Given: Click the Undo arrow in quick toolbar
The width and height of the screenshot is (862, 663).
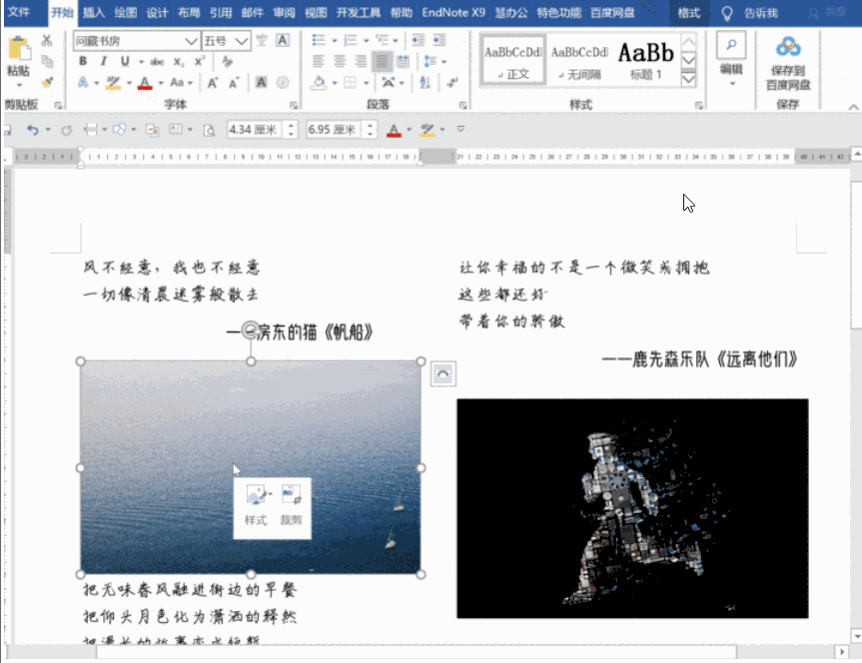Looking at the screenshot, I should click(x=33, y=130).
